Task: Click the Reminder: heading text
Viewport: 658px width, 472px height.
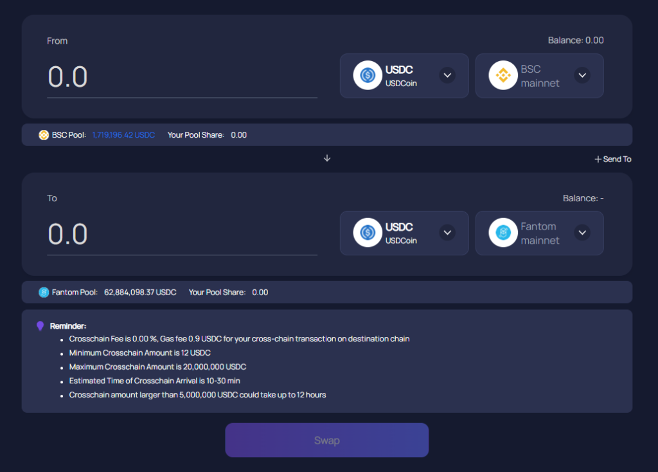Action: pos(68,326)
